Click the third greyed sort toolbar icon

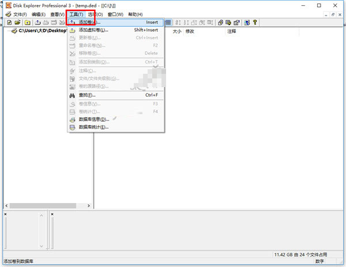(x=194, y=22)
